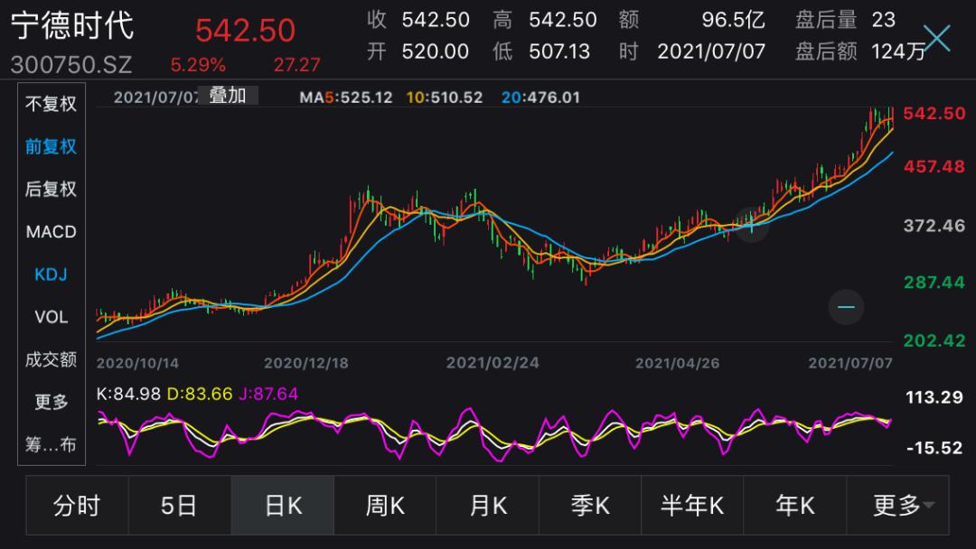
Task: Select 后复权 price adjustment mode
Action: (51, 189)
